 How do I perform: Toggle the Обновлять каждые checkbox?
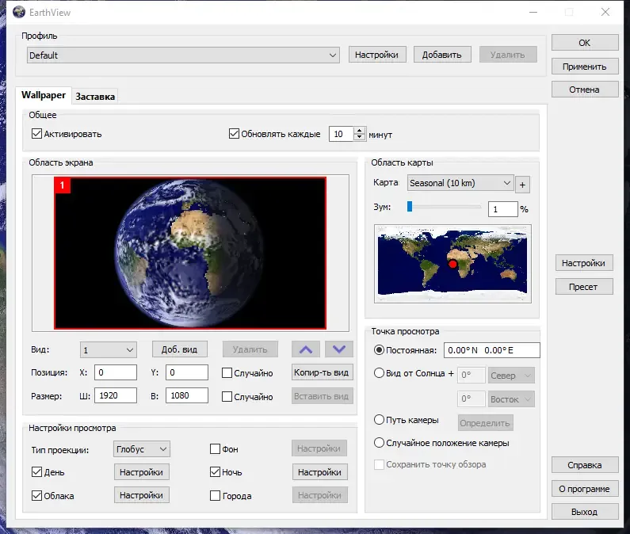pos(234,133)
